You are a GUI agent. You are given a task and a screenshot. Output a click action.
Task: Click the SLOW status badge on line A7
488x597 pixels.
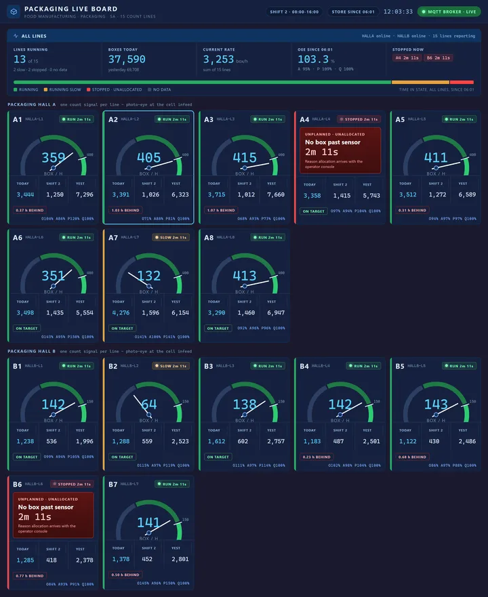tap(170, 237)
